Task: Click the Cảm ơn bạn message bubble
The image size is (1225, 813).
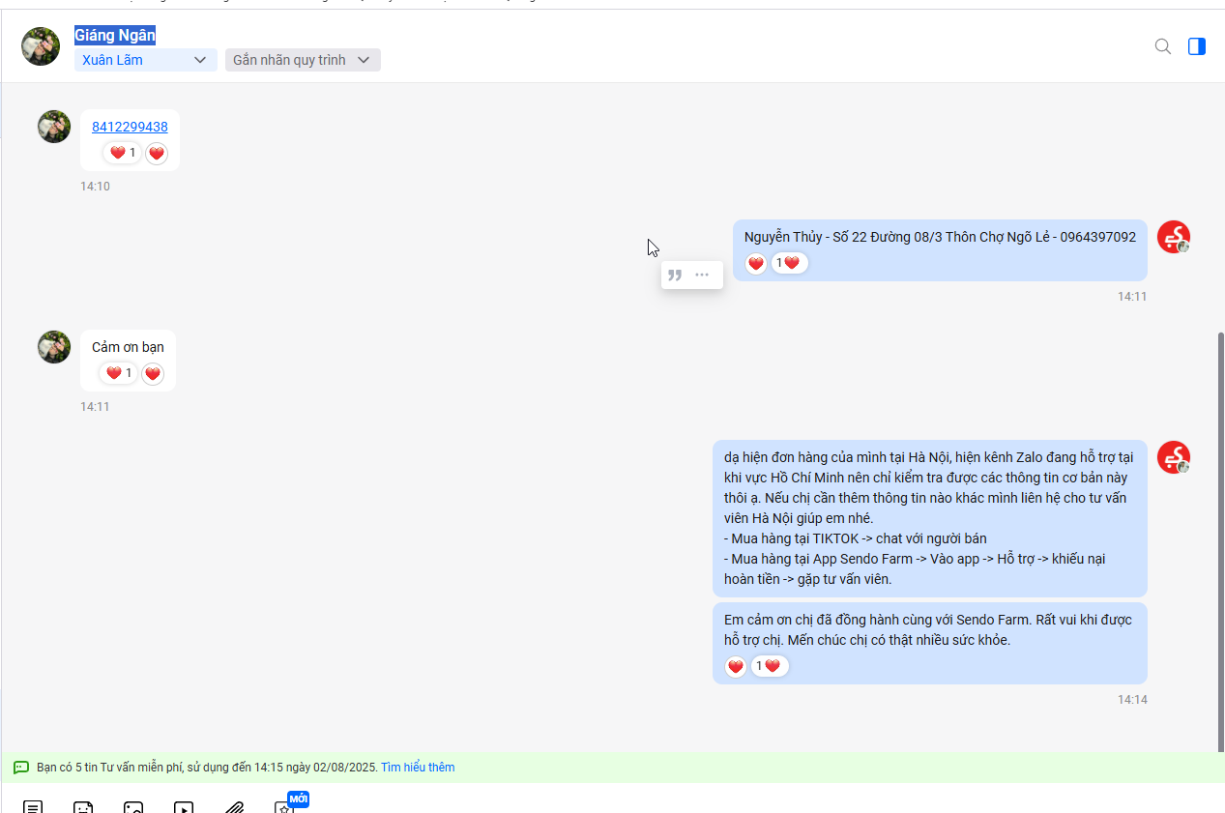Action: point(128,360)
